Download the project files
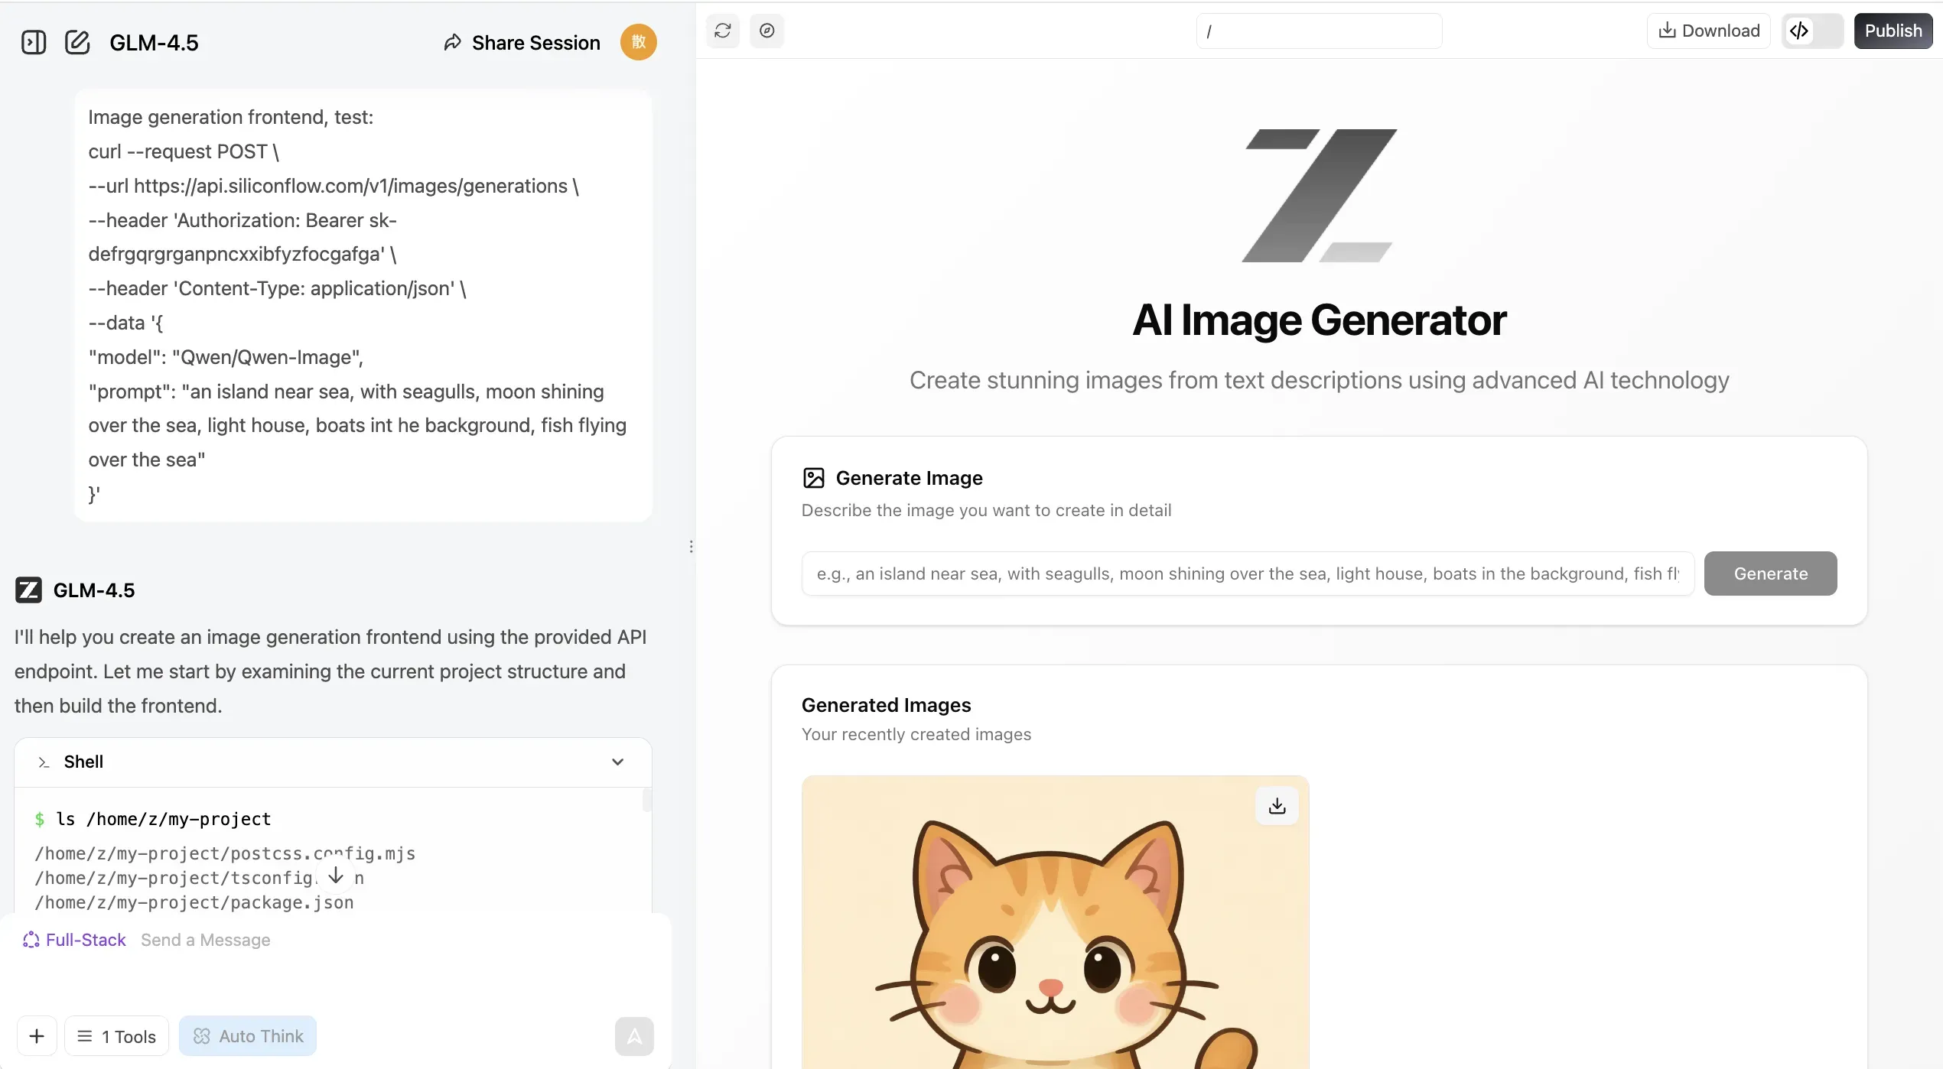This screenshot has height=1069, width=1943. coord(1709,31)
